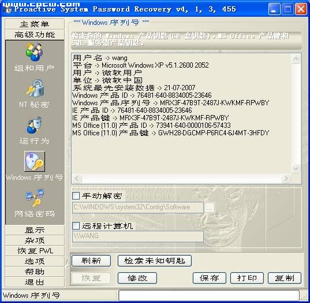Click the 刷新 refresh button
This screenshot has width=310, height=303.
(91, 261)
